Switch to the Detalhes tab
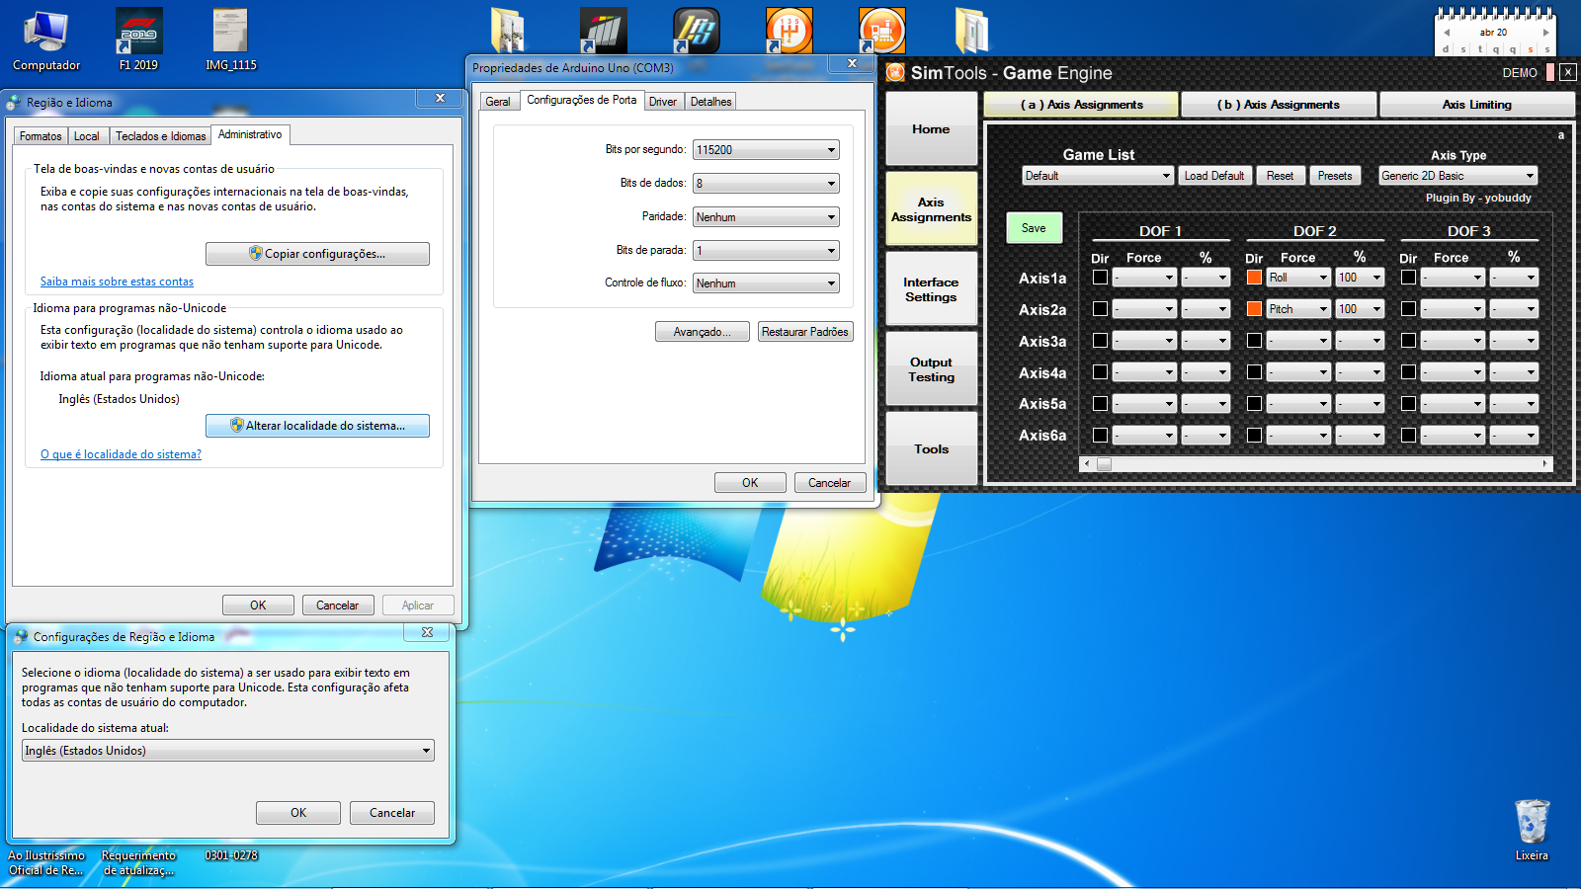The image size is (1581, 889). click(710, 102)
